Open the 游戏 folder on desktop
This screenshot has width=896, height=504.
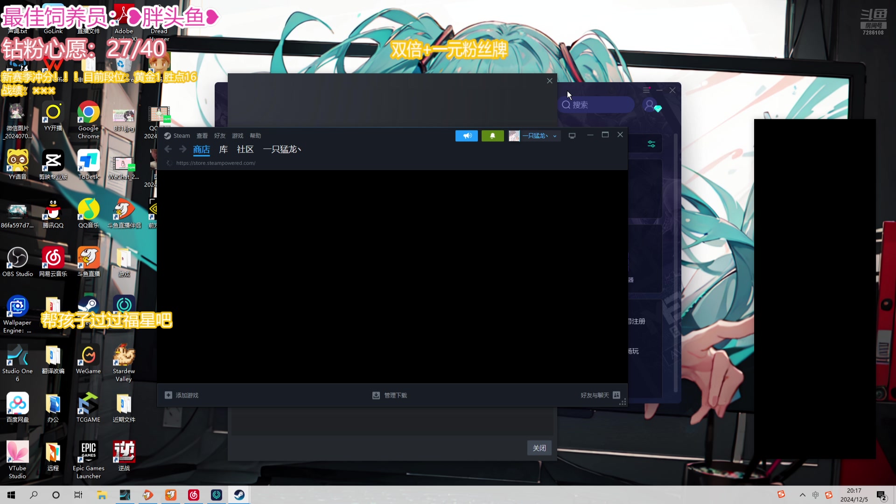pos(124,262)
